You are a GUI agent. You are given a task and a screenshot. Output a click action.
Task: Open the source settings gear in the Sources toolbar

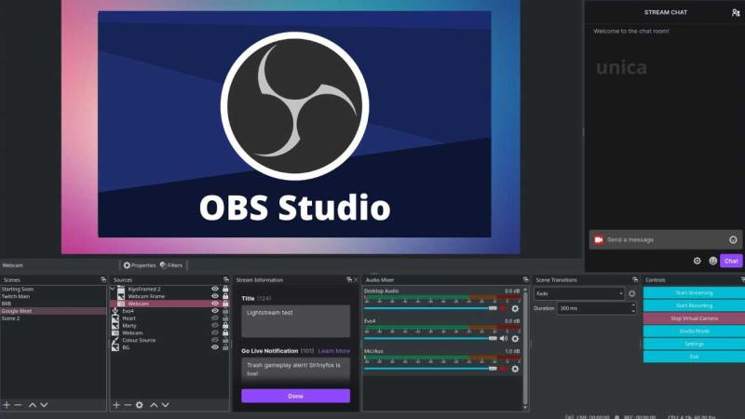point(139,405)
